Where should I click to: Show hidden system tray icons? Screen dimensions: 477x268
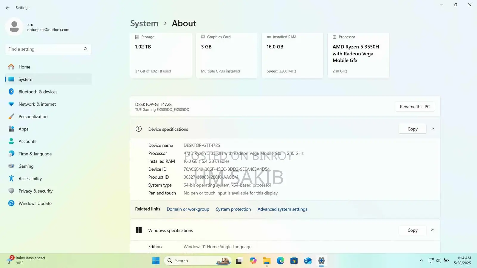pos(421,261)
